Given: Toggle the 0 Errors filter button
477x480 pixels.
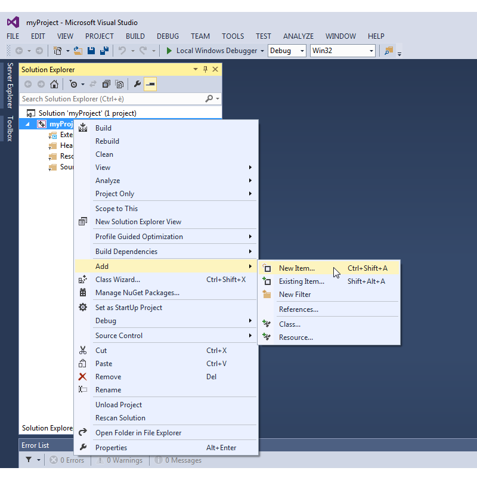Looking at the screenshot, I should 67,460.
